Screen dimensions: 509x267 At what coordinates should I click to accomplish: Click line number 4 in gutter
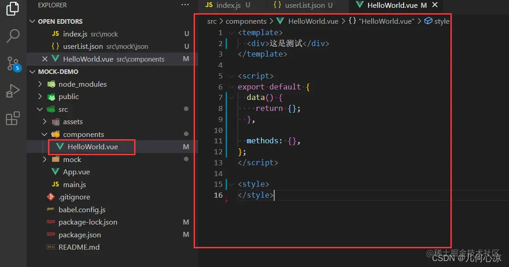221,65
